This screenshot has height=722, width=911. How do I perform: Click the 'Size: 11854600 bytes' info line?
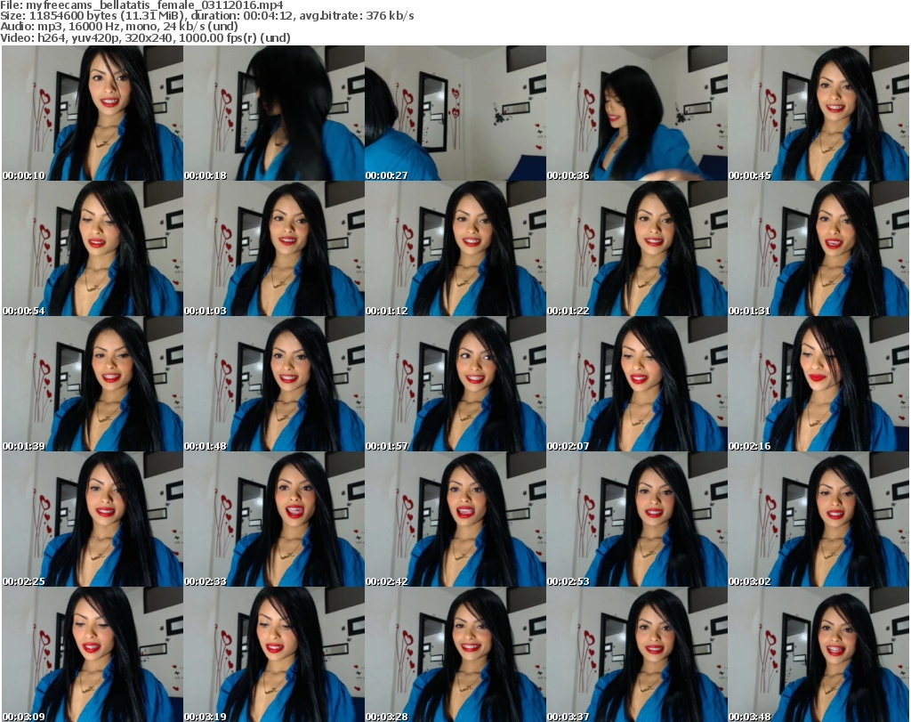tap(207, 16)
